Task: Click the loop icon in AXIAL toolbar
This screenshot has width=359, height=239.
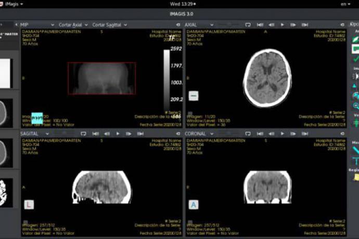Action: click(x=248, y=24)
